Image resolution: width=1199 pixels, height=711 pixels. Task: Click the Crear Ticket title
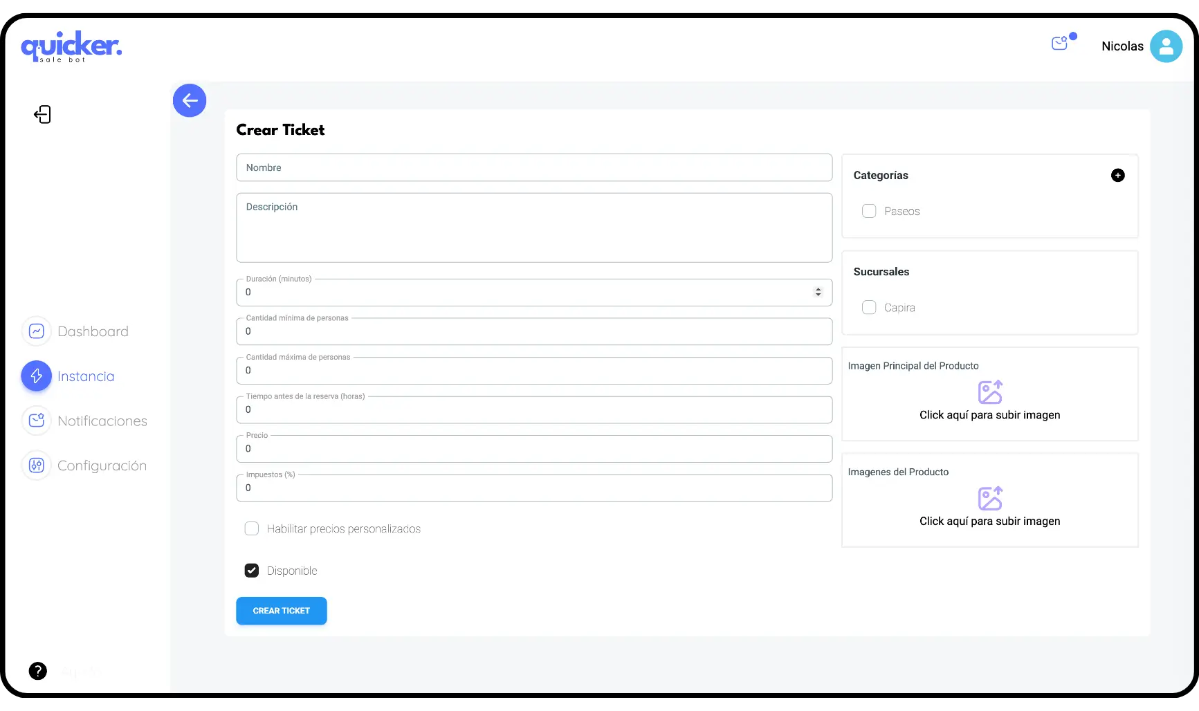coord(280,130)
